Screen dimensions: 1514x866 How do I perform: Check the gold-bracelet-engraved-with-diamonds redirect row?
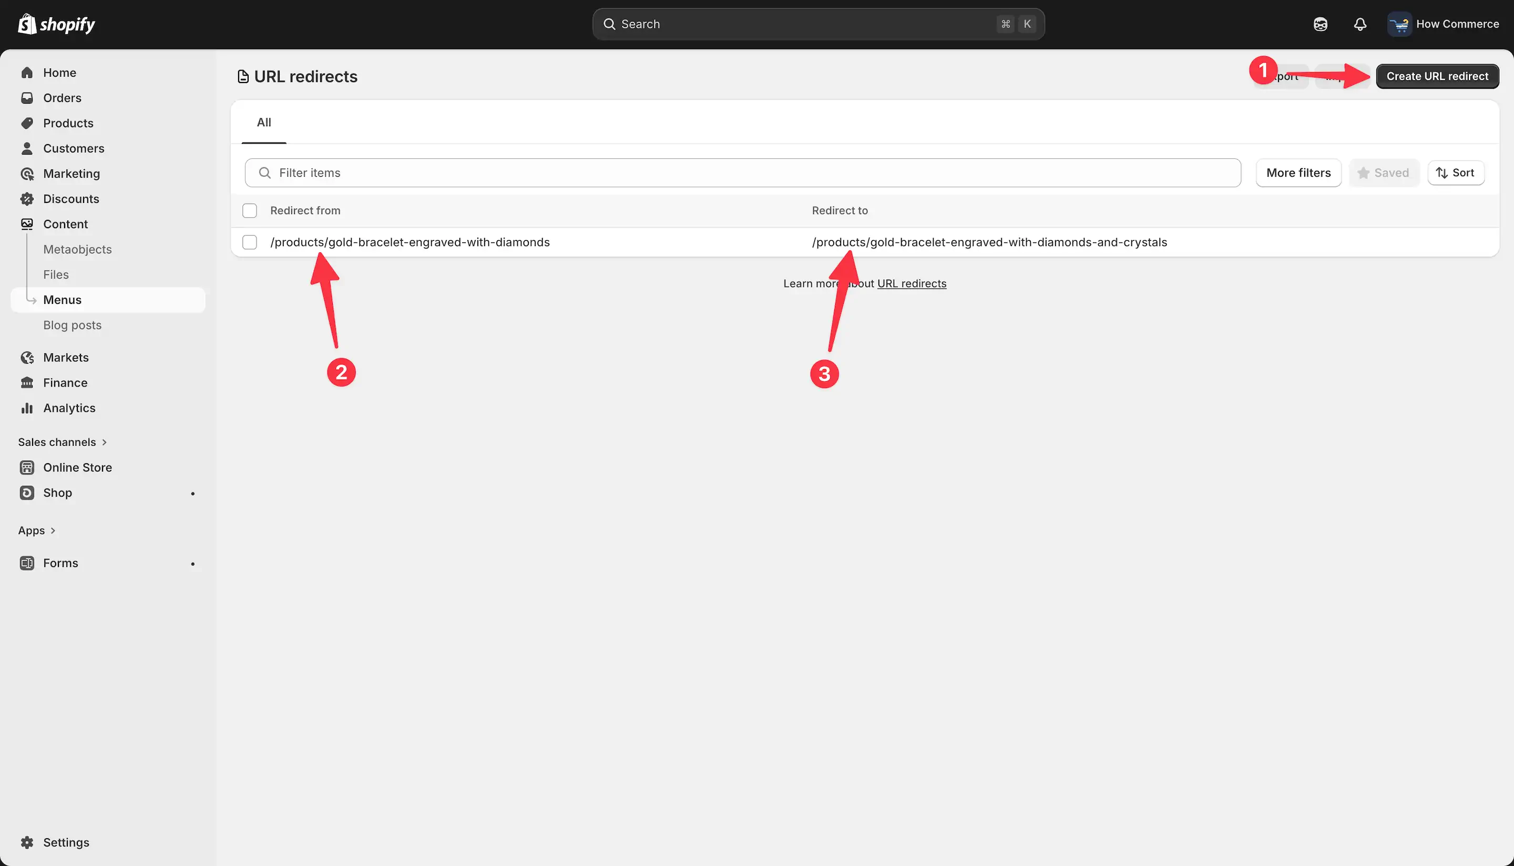250,242
